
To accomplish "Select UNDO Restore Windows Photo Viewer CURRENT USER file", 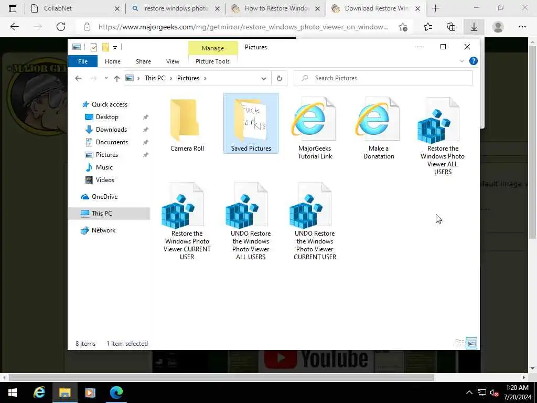I will [315, 221].
